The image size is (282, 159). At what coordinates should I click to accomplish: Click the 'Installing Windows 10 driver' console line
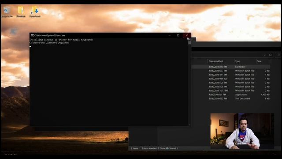tap(61, 40)
